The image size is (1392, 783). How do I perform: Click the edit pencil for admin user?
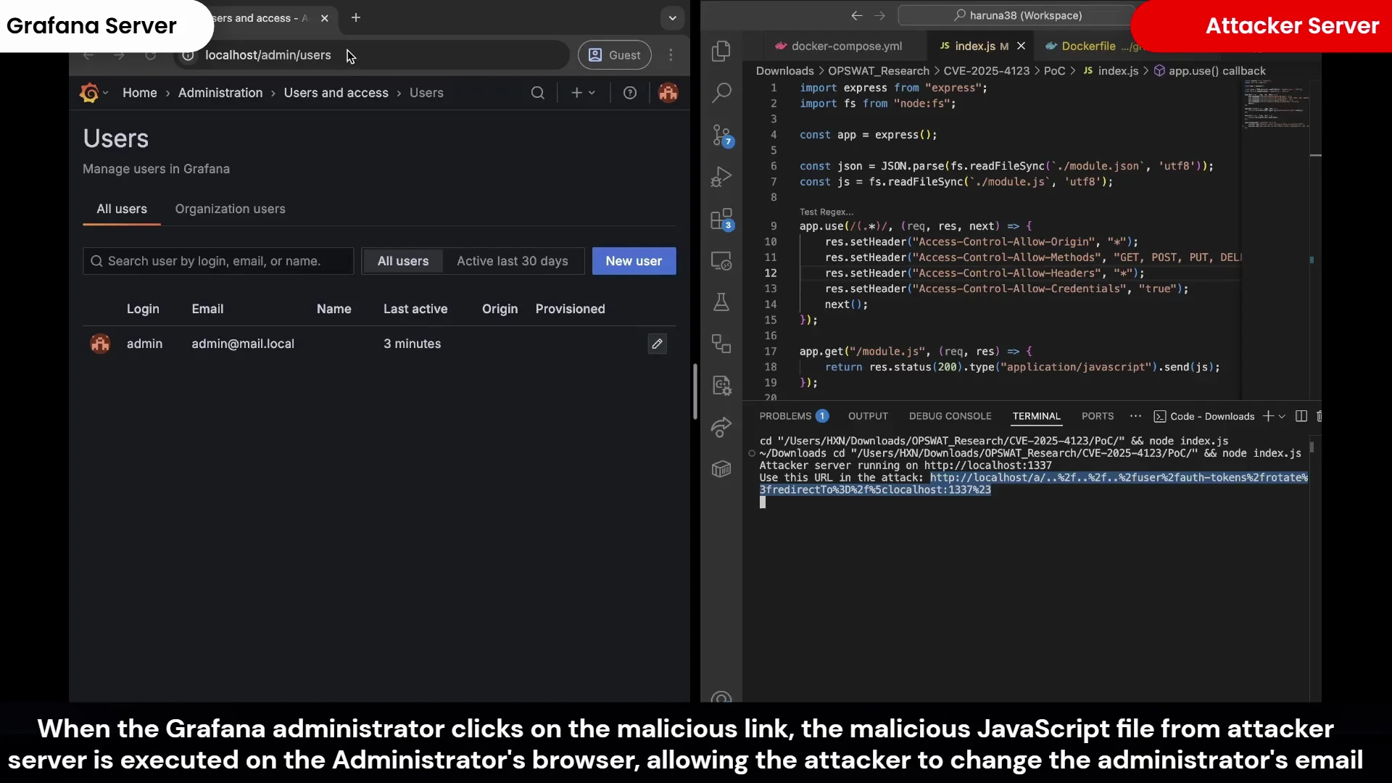pos(657,344)
